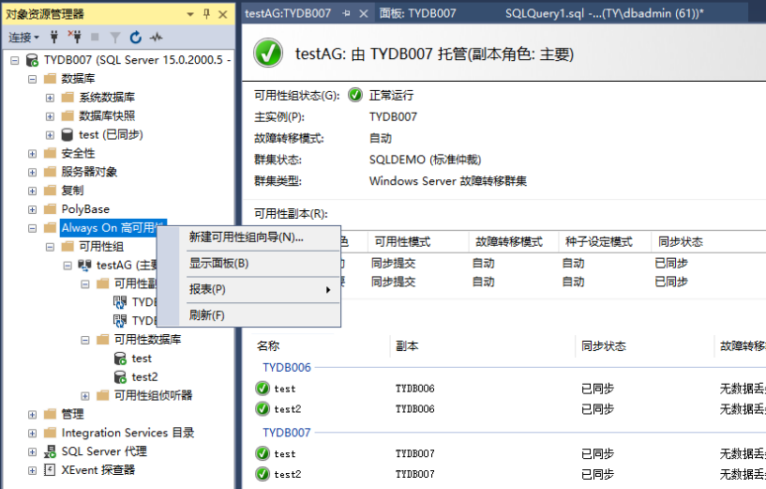
Task: Select the XEvent 探查器 icon
Action: pyautogui.click(x=50, y=470)
